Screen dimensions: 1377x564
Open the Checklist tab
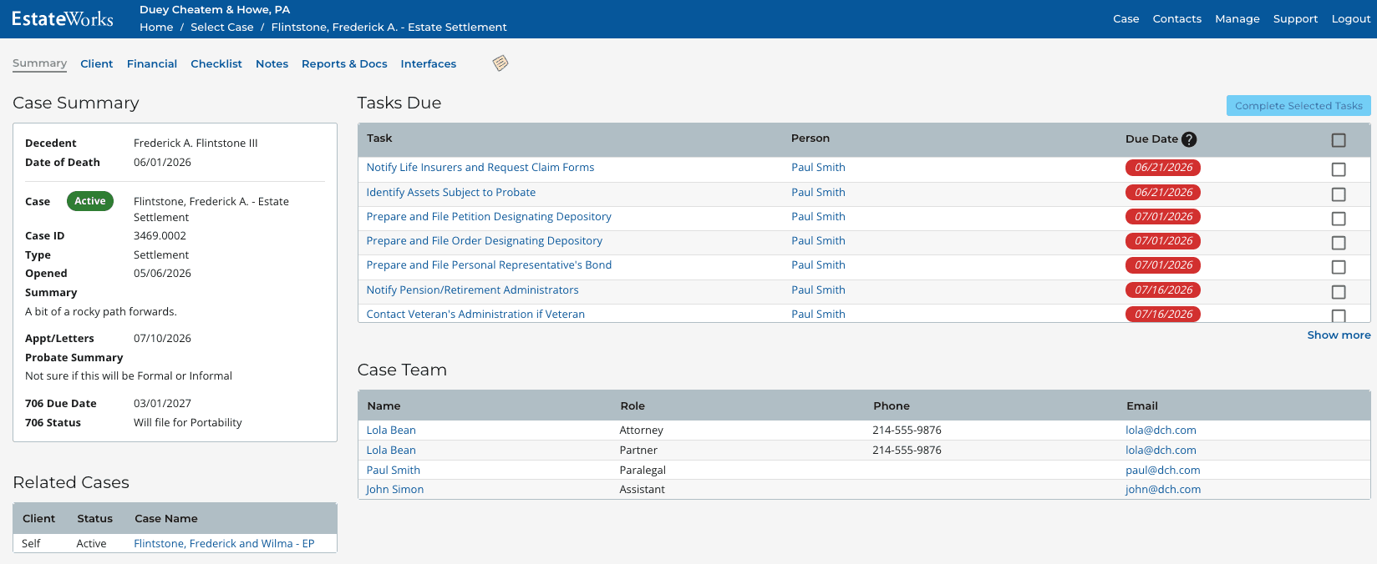(216, 63)
